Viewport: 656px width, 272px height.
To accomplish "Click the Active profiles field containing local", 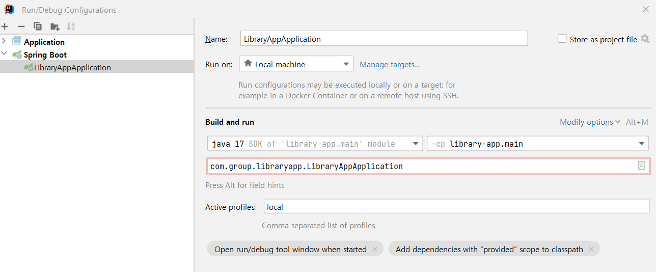I will point(456,207).
